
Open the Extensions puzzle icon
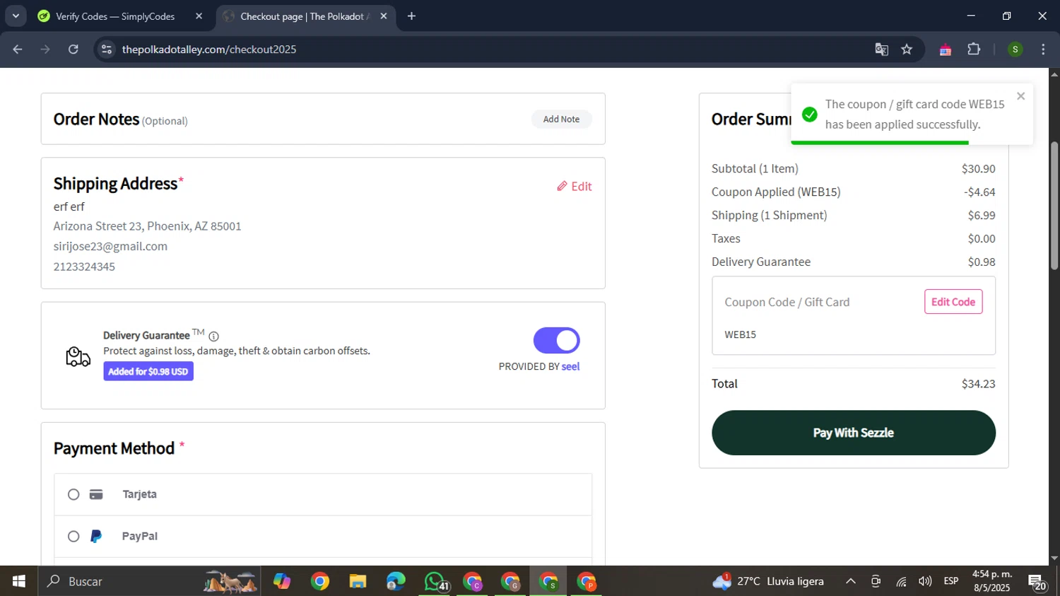click(x=974, y=49)
